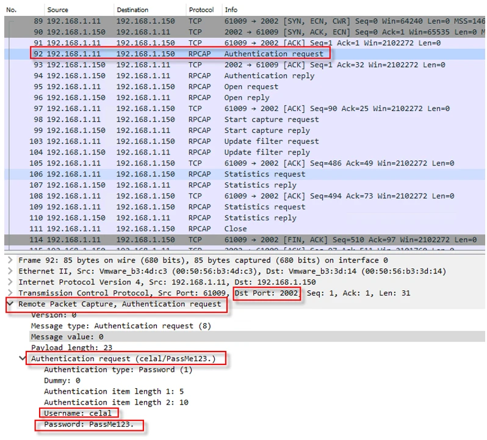The width and height of the screenshot is (487, 440).
Task: Click the Protocol column header
Action: coord(201,10)
